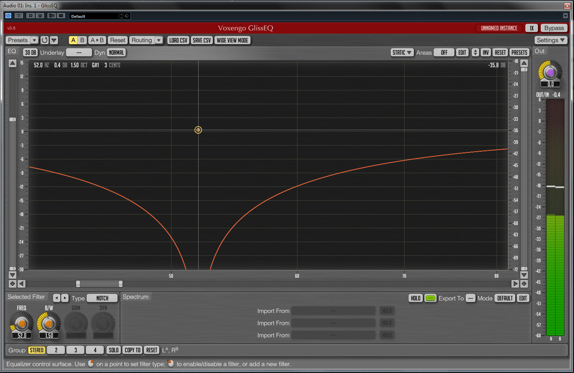Click the horizontal scroll left arrow
Image resolution: width=574 pixels, height=373 pixels.
click(21, 284)
